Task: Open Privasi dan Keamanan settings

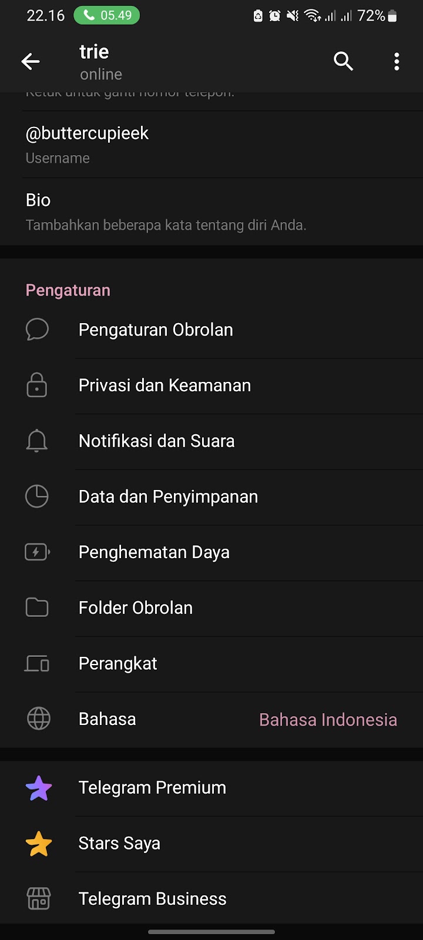Action: tap(164, 385)
